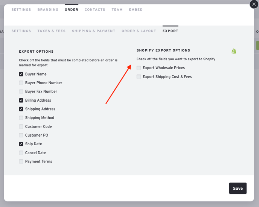Close the settings dialog with the X button
This screenshot has height=207, width=259.
254,4
